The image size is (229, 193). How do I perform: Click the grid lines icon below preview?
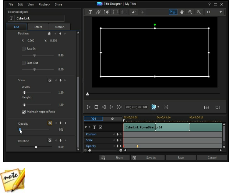tap(207, 107)
